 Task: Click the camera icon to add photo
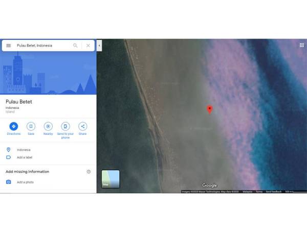coord(8,182)
